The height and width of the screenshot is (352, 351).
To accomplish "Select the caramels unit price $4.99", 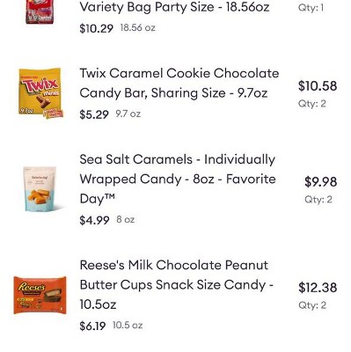I will (94, 220).
